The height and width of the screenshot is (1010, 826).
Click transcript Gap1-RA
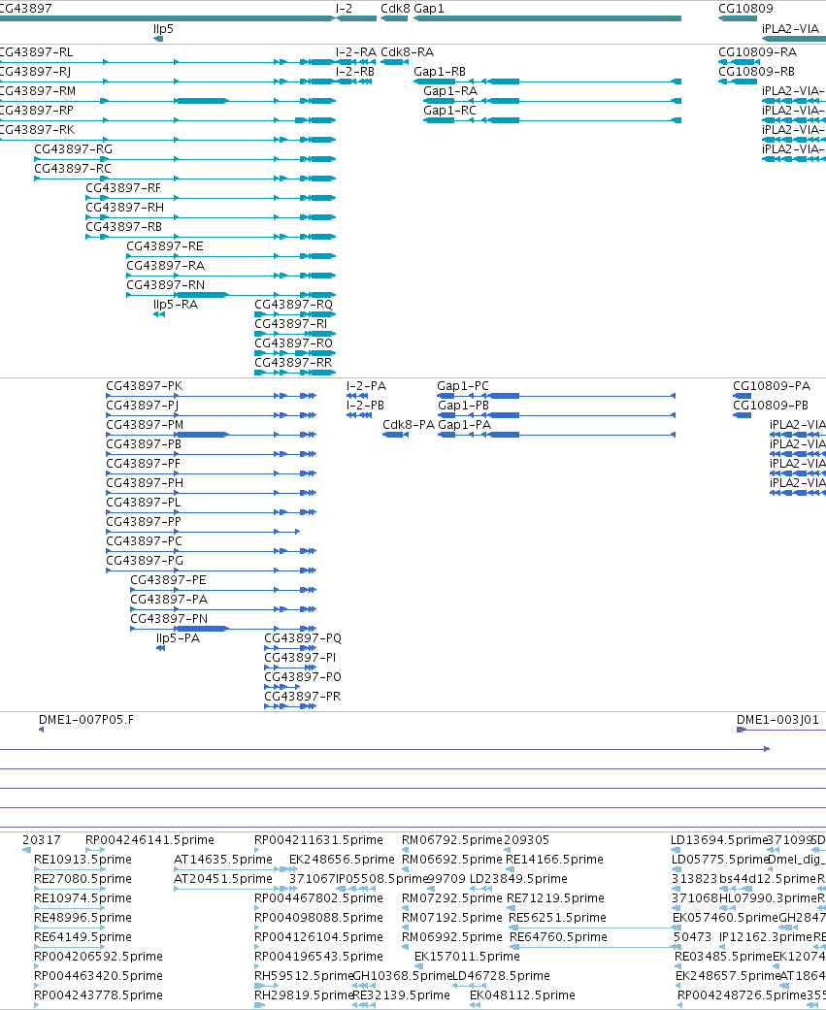click(x=552, y=101)
